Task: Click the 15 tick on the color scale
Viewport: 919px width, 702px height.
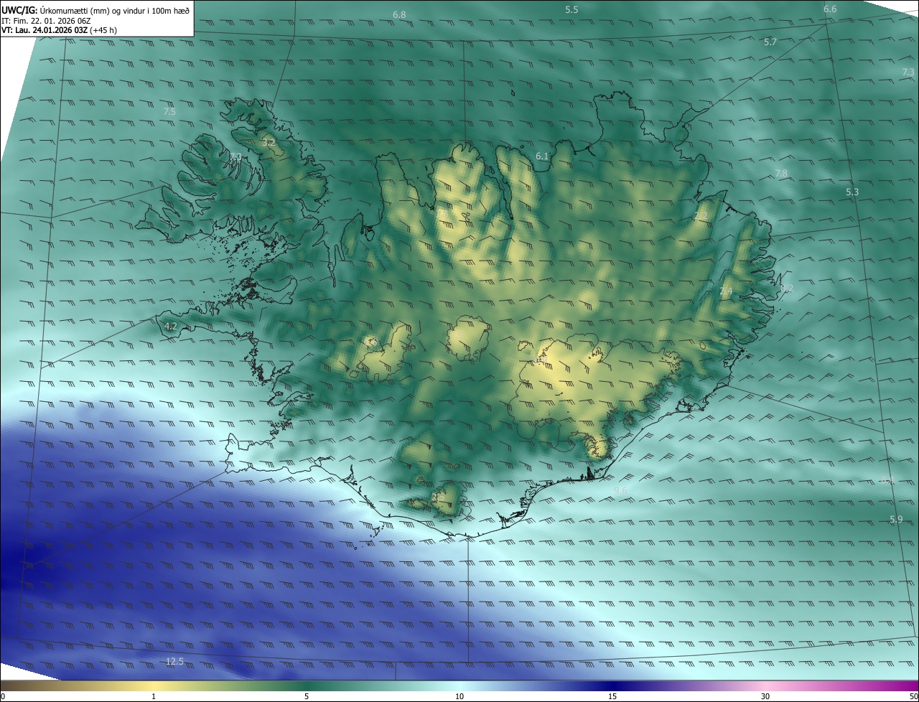Action: click(x=612, y=696)
